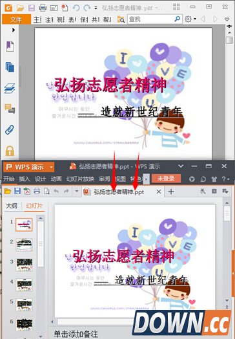
Task: Click the skin shirt icon in WPS
Action: 214,179
